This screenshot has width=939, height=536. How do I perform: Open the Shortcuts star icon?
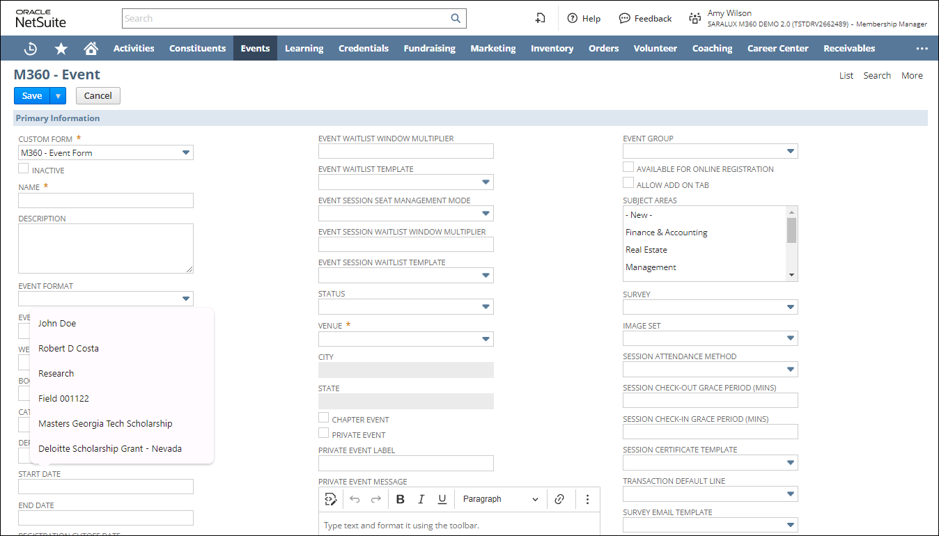pos(61,49)
